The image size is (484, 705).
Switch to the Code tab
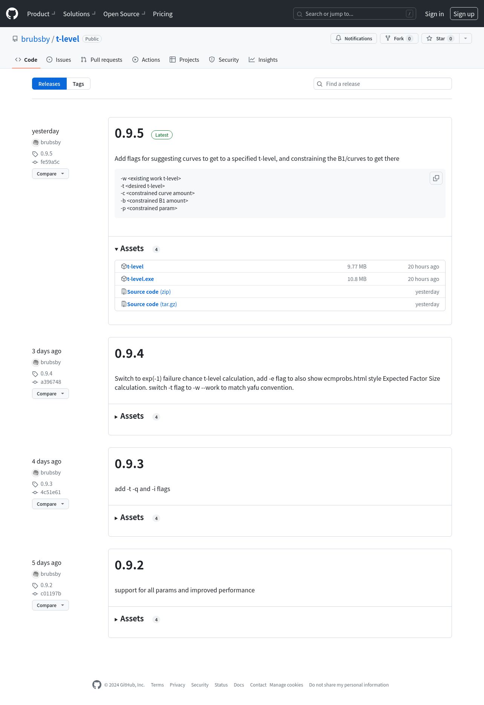click(26, 60)
